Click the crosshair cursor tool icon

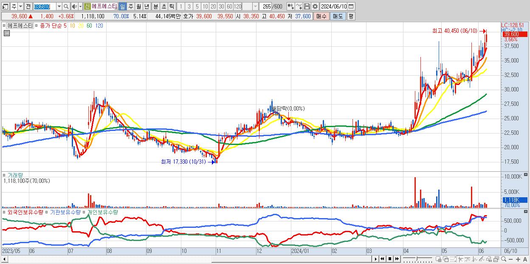[x=460, y=259]
